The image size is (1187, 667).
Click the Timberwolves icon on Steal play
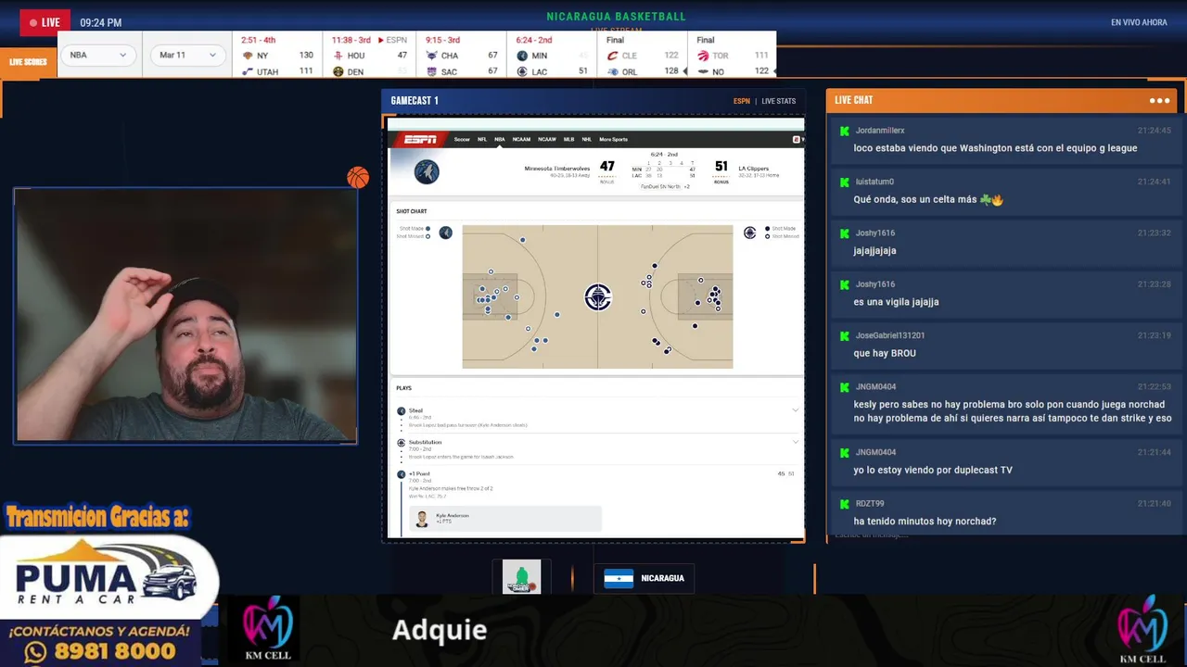(402, 410)
